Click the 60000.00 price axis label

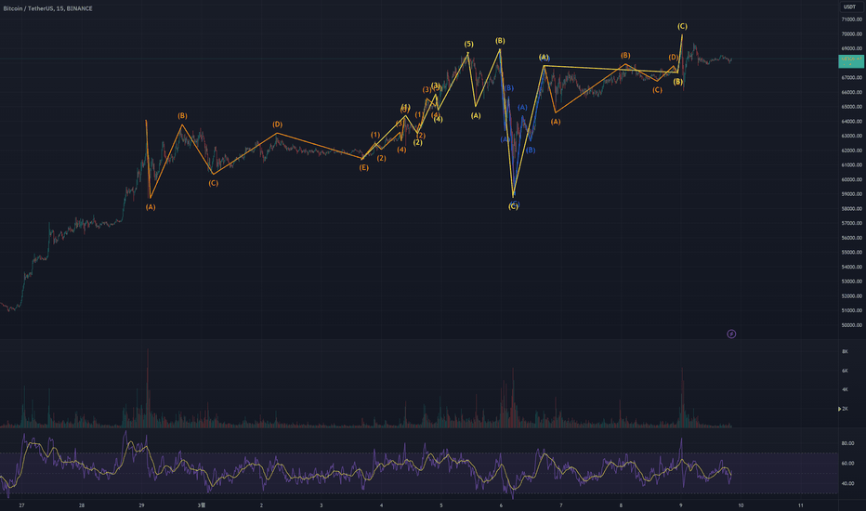852,179
